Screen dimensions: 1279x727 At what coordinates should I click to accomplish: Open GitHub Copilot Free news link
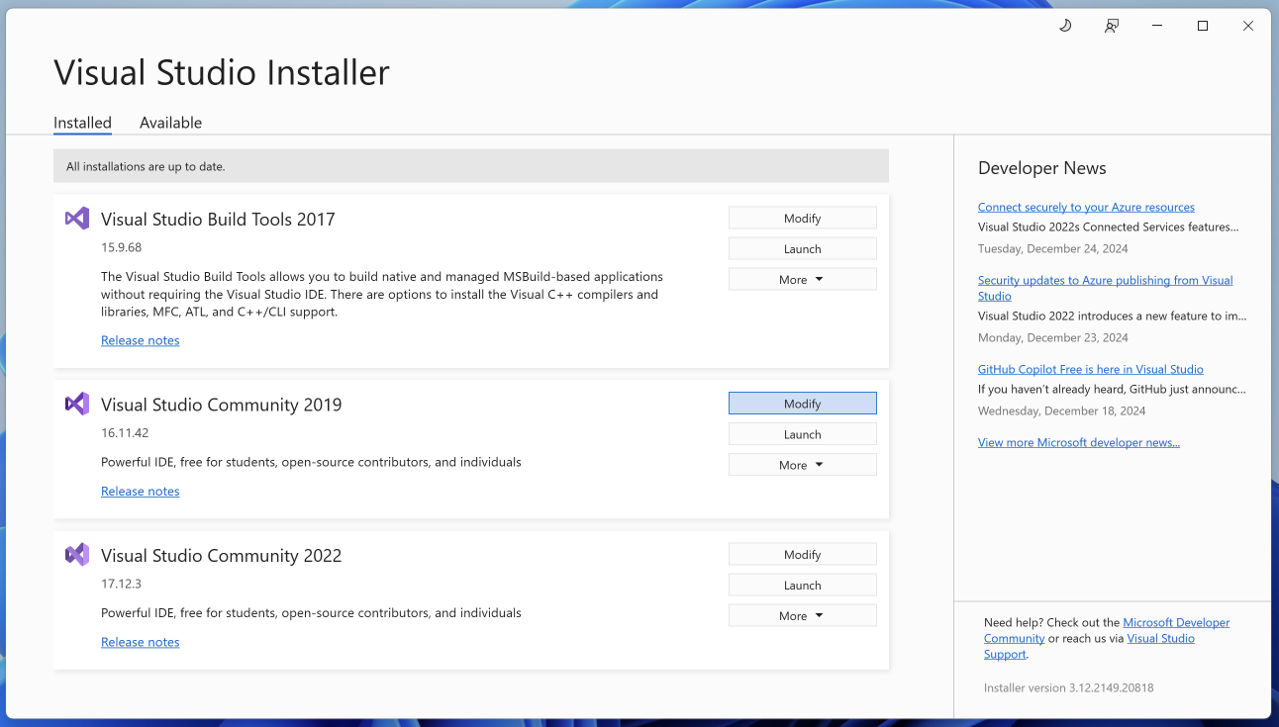click(x=1090, y=369)
